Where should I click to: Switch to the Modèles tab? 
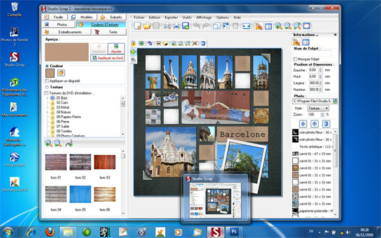83,17
